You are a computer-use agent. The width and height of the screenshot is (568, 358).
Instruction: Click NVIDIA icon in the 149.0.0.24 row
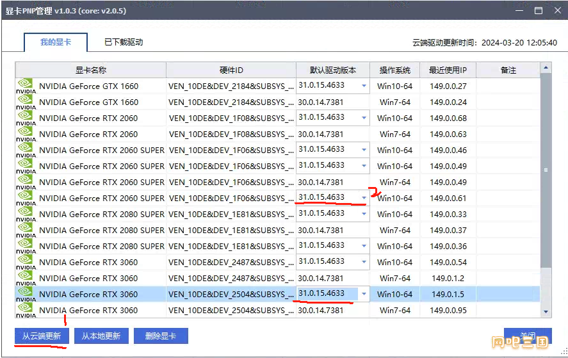pos(26,102)
